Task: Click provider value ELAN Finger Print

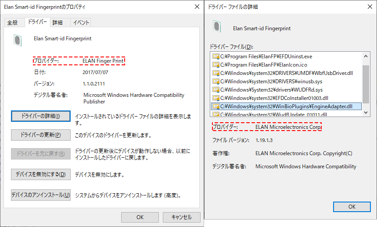Action: click(x=103, y=61)
